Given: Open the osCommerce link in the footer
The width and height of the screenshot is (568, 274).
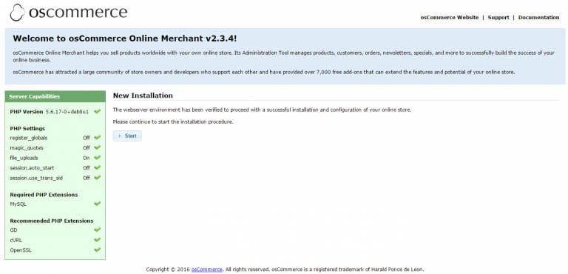Looking at the screenshot, I should (206, 270).
